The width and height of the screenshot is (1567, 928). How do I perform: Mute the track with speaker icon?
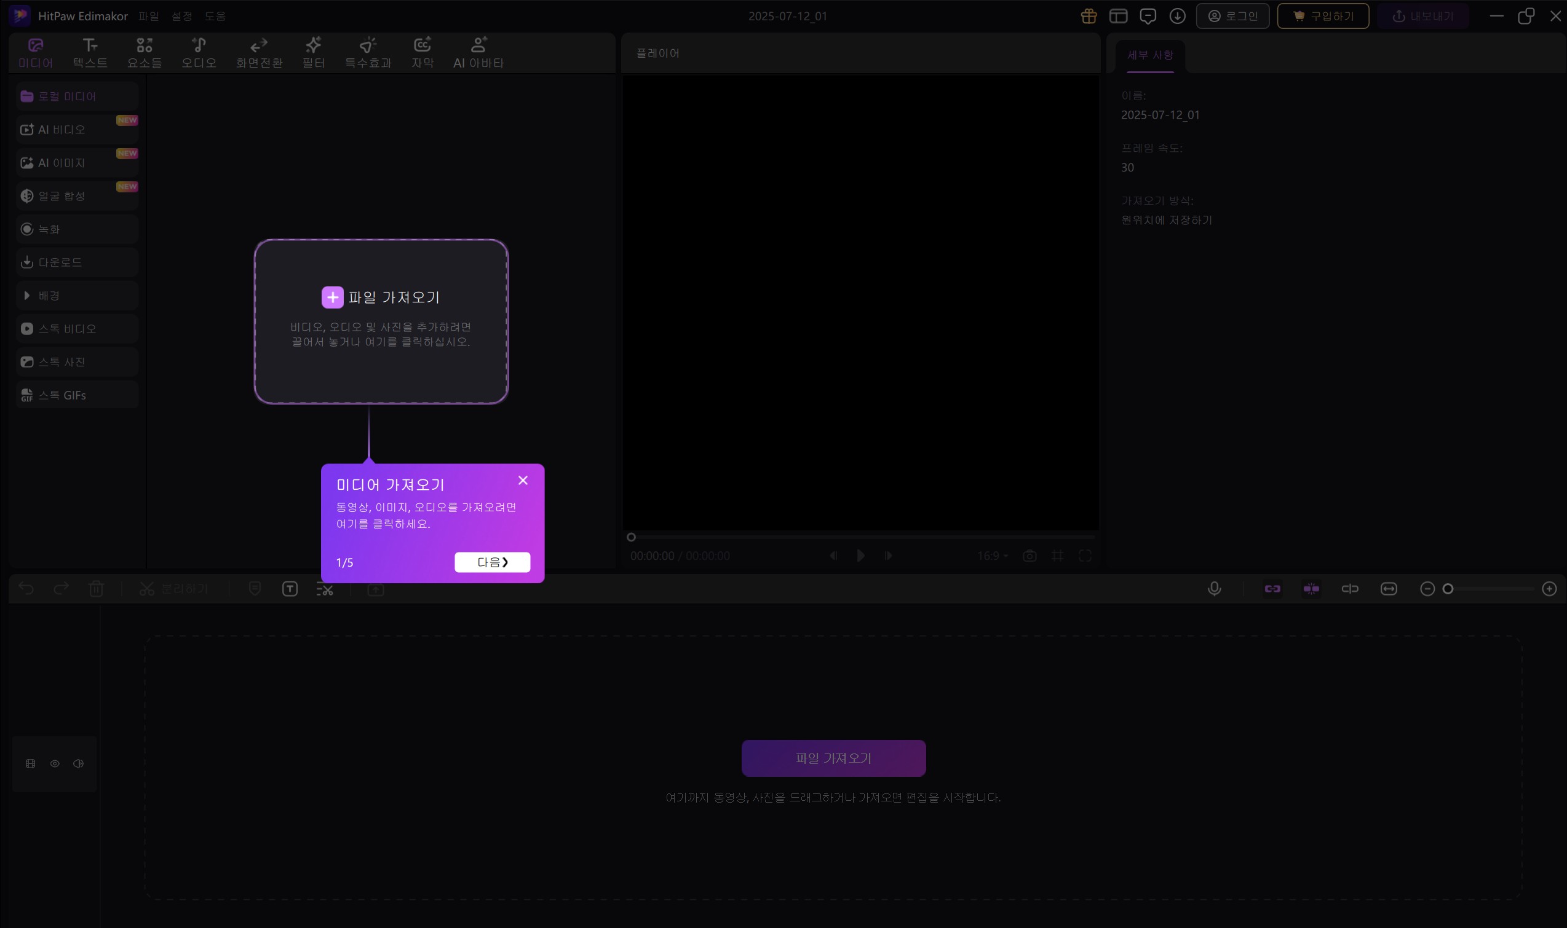[78, 763]
